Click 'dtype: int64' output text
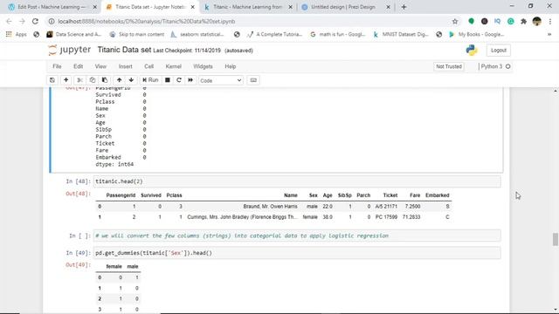 114,165
